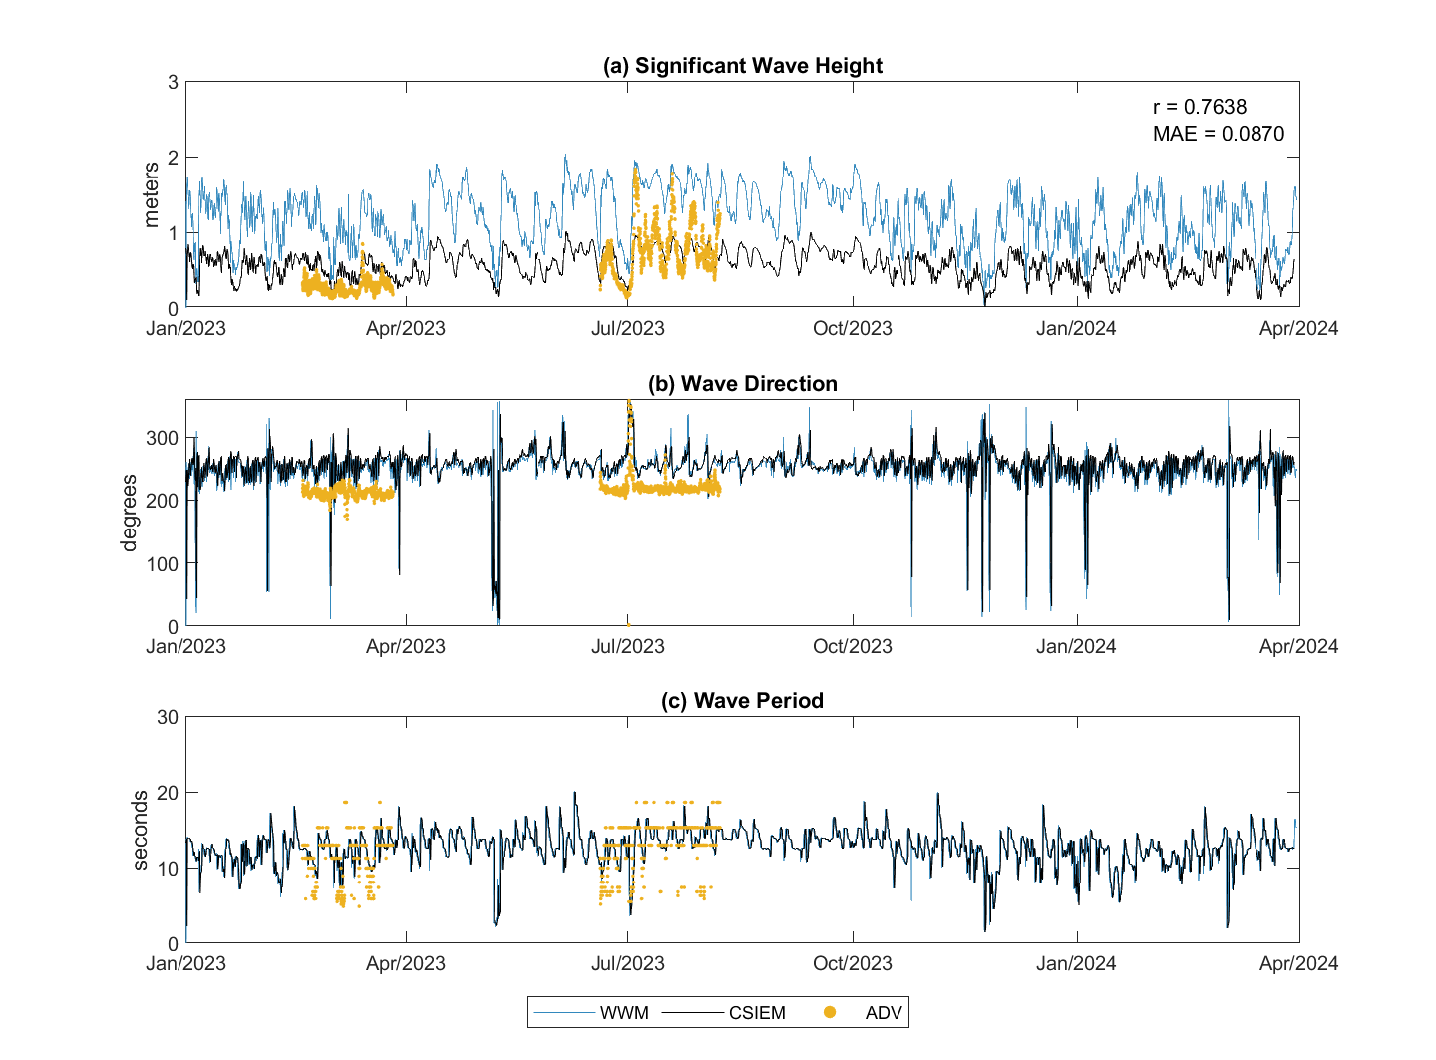The image size is (1436, 1060).
Task: Click the Significant Wave Height panel title
Action: pyautogui.click(x=743, y=66)
